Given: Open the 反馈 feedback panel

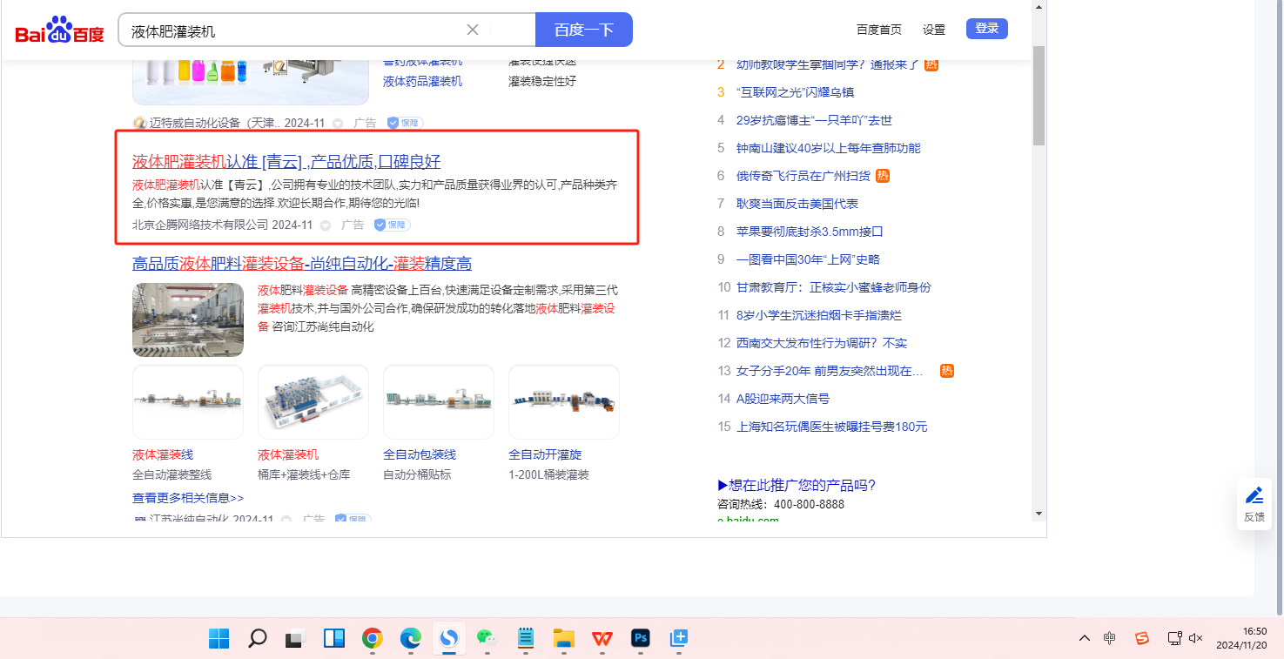Looking at the screenshot, I should (x=1254, y=504).
